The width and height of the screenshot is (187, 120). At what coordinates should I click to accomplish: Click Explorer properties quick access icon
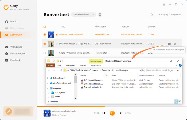[54, 61]
